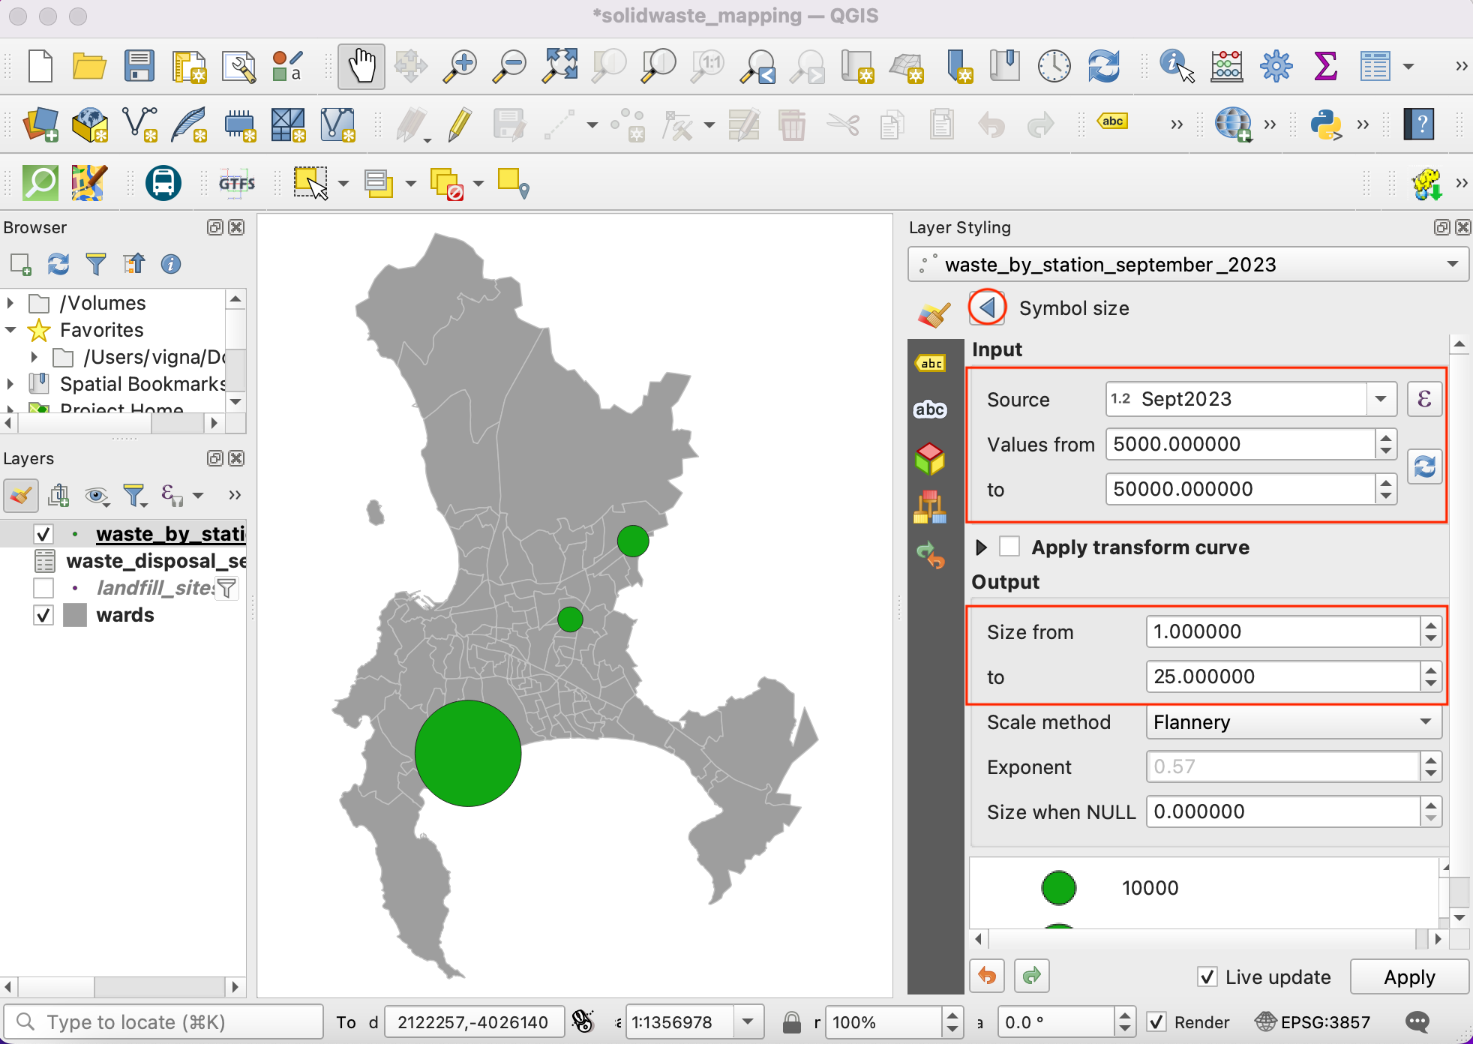Click the 10000 green circle legend symbol
This screenshot has width=1473, height=1044.
coord(1058,888)
